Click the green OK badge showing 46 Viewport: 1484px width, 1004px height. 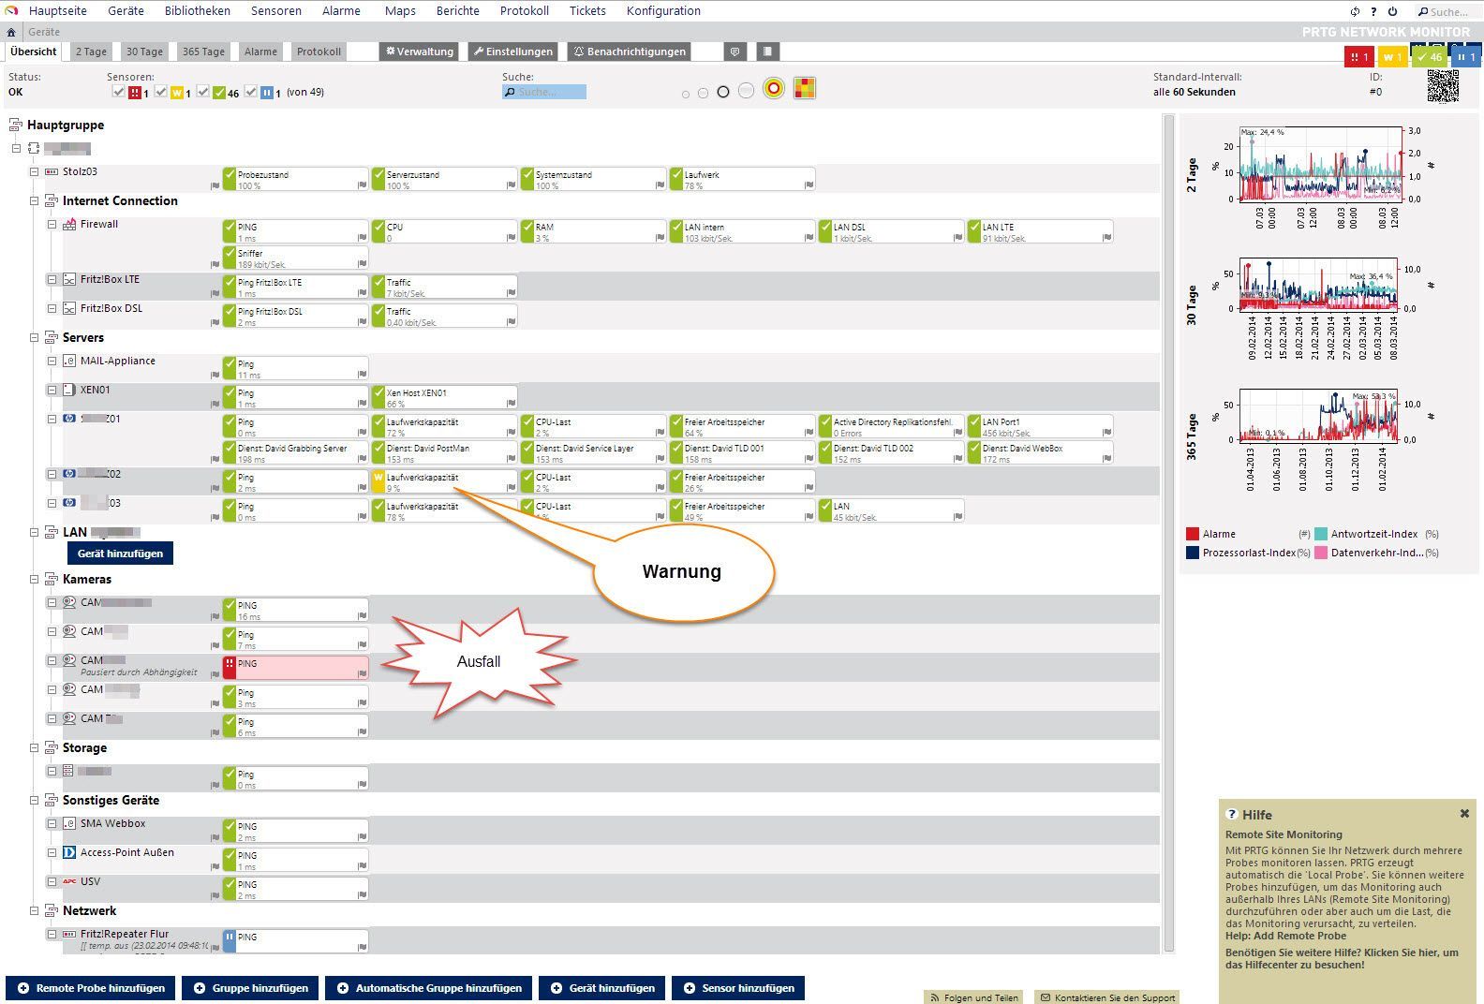(x=1430, y=57)
